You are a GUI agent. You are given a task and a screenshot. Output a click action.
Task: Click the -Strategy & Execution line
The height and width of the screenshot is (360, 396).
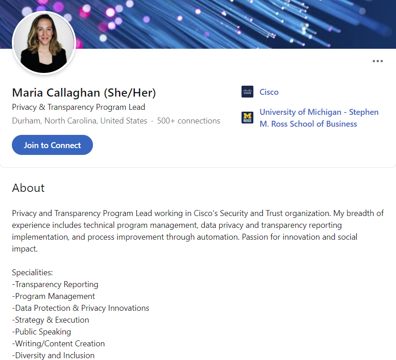pyautogui.click(x=51, y=320)
